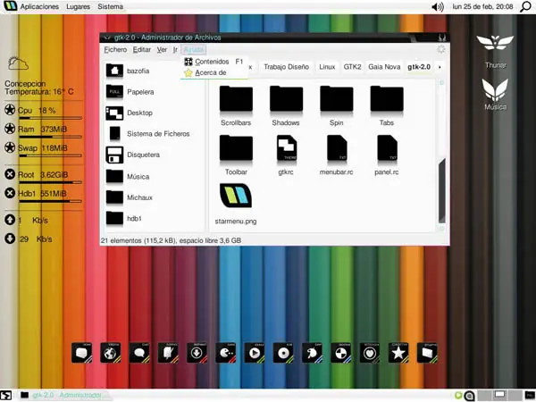Viewport: 536px width, 402px height.
Task: Launch the play-button media dock icon
Action: [255, 353]
